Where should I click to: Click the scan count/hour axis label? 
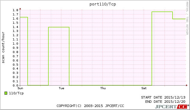point(3,48)
